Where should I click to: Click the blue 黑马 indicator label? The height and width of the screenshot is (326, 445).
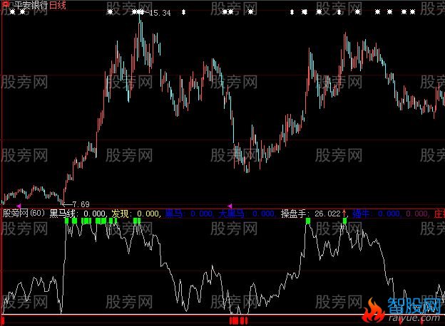(174, 214)
